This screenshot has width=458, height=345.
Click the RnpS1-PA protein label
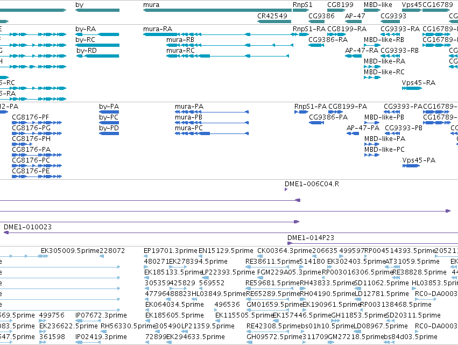pyautogui.click(x=310, y=107)
